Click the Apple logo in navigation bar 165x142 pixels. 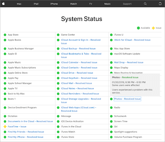[x=3, y=4]
